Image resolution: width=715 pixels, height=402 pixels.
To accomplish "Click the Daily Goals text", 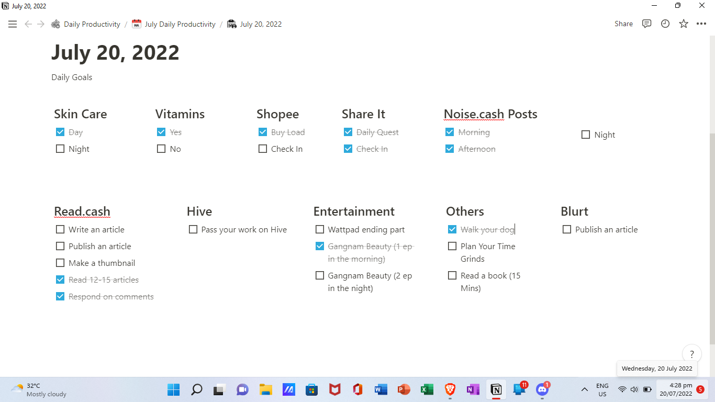I will [x=72, y=77].
